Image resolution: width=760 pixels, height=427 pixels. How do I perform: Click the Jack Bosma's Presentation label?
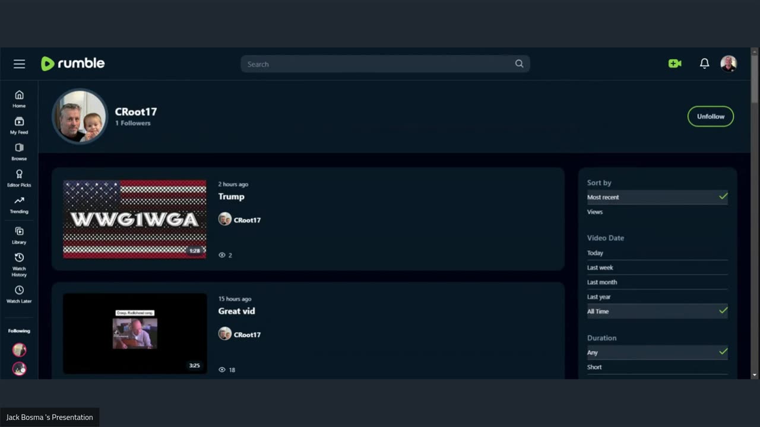pos(50,418)
